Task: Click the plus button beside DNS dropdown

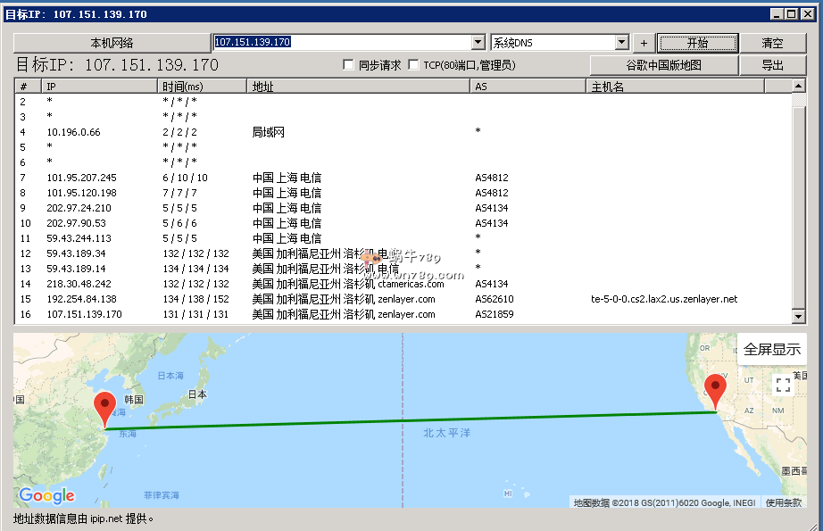Action: pos(644,43)
